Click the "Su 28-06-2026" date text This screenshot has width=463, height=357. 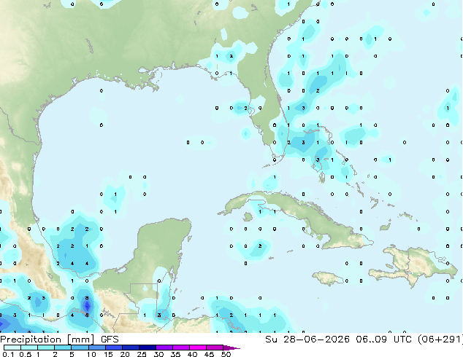[307, 340]
